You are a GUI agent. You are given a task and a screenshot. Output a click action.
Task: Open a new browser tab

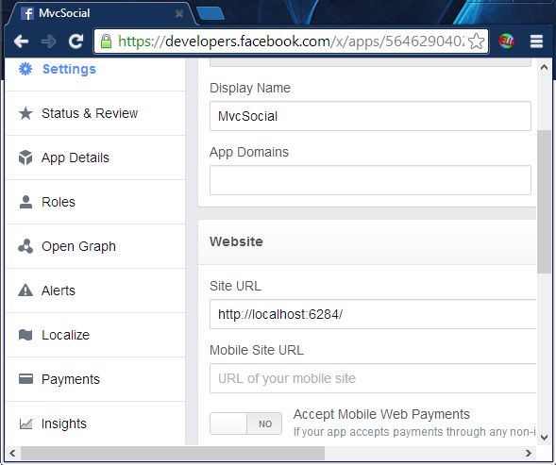pos(211,13)
